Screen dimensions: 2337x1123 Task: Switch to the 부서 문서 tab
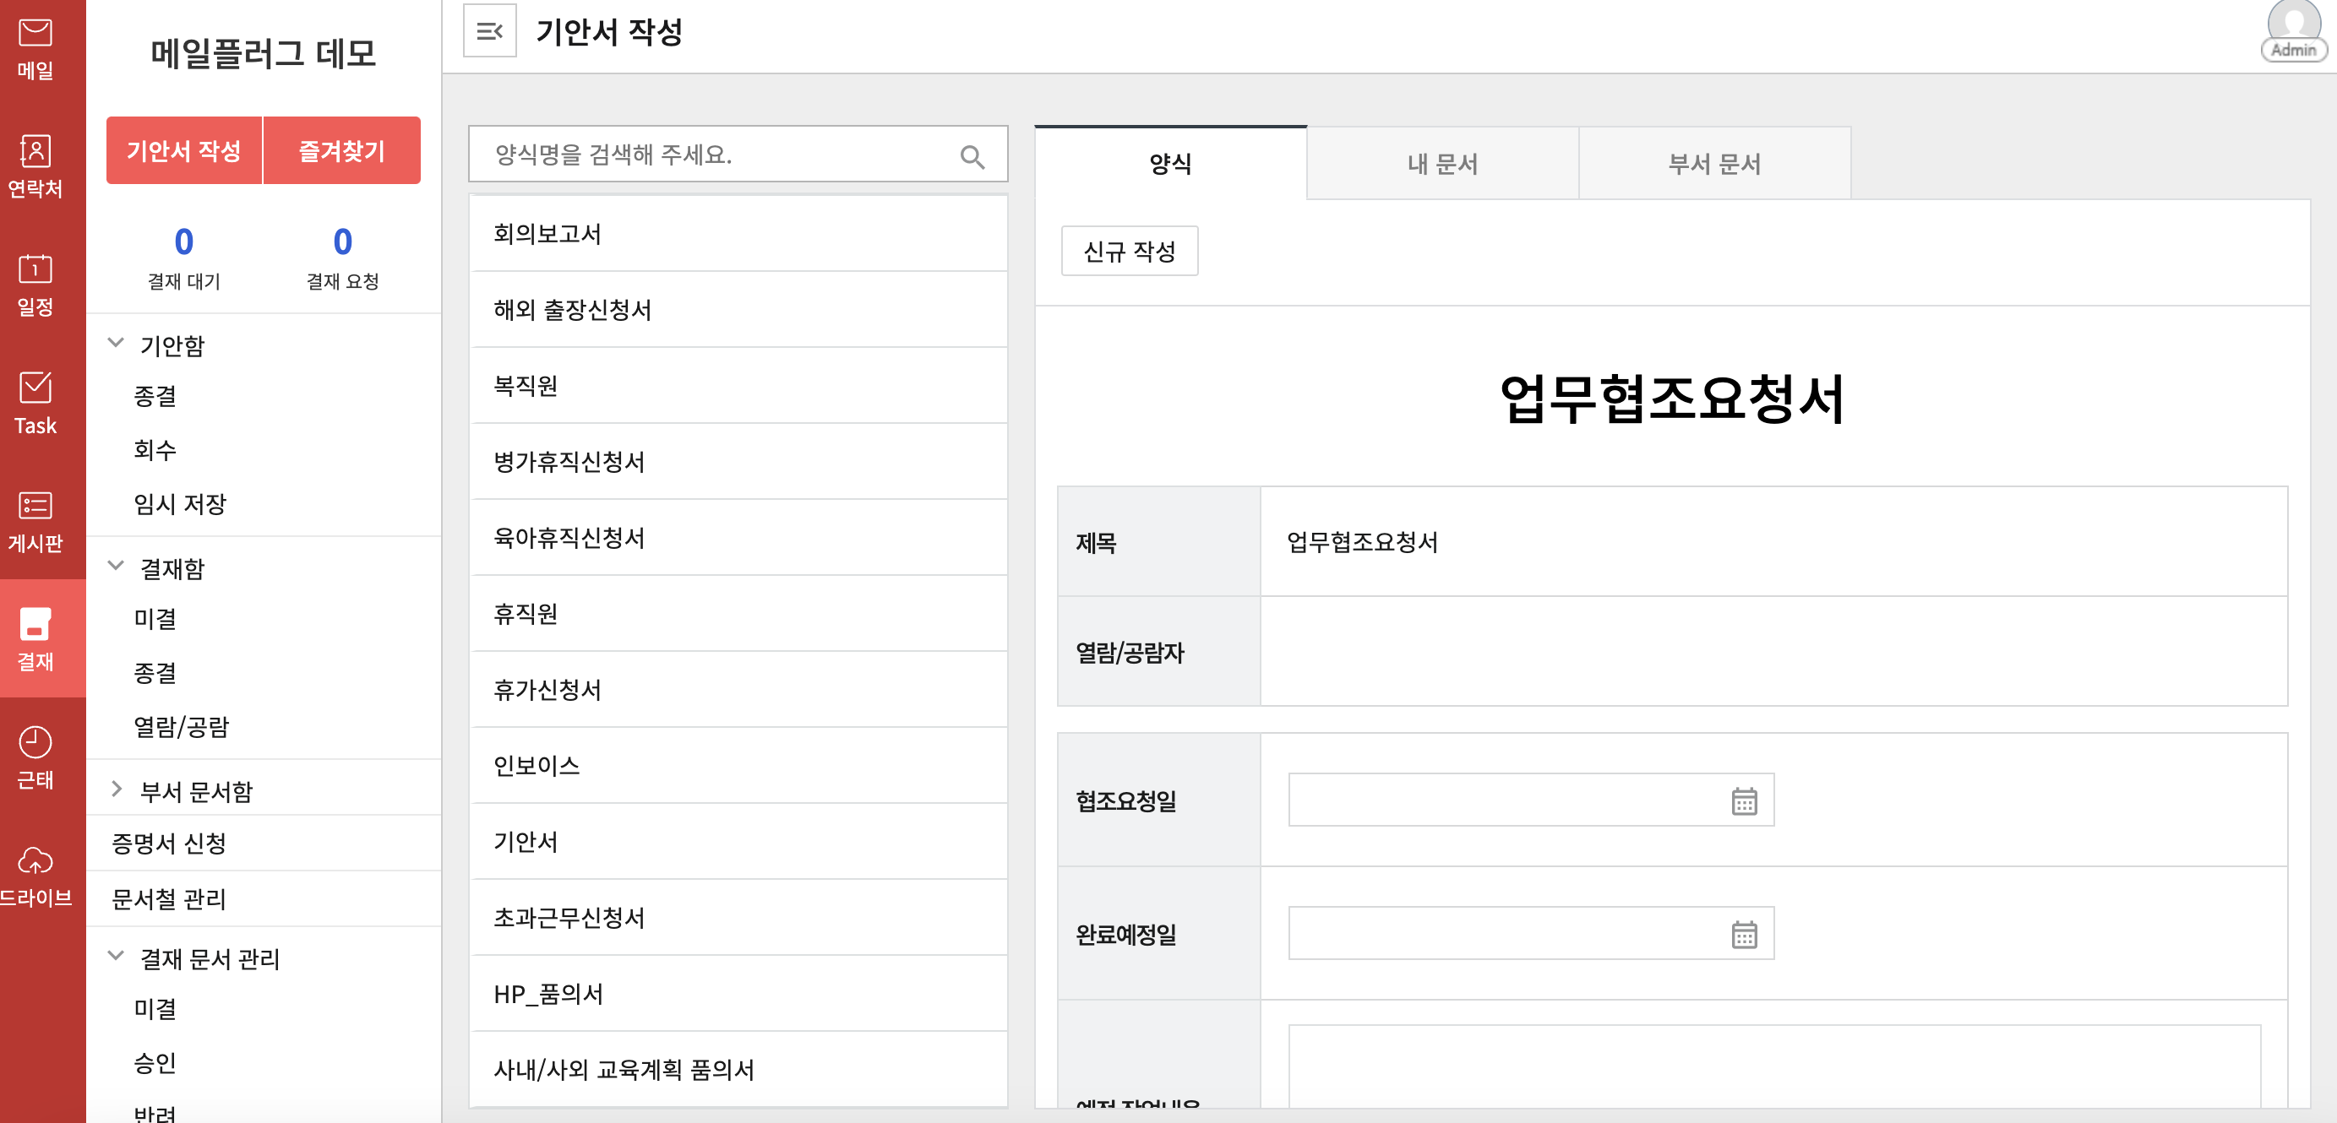pos(1713,164)
